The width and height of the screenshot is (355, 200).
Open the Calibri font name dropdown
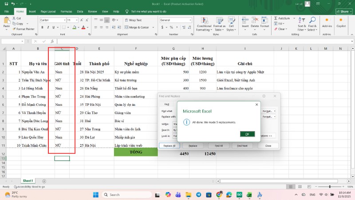pyautogui.click(x=64, y=20)
